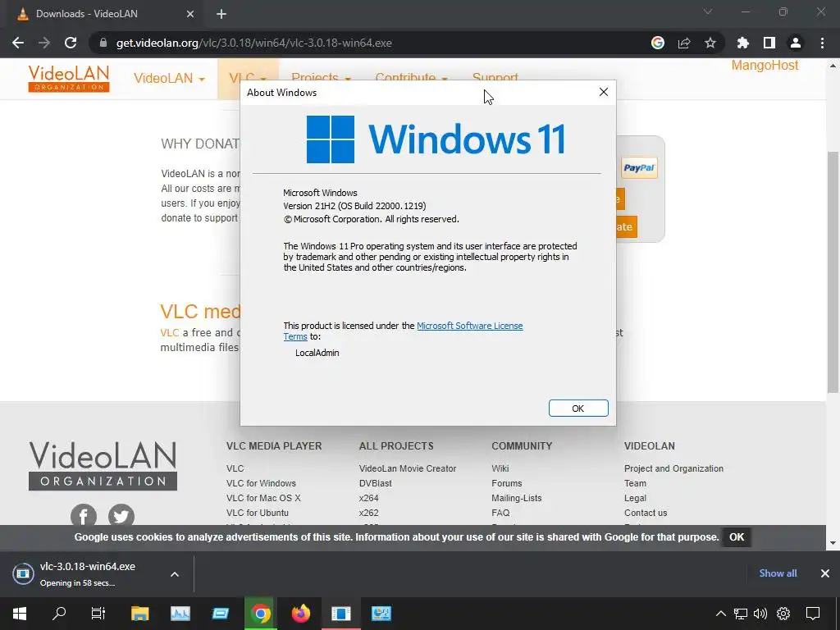Viewport: 840px width, 630px height.
Task: Click the page vertical scrollbar thumb
Action: tap(833, 272)
